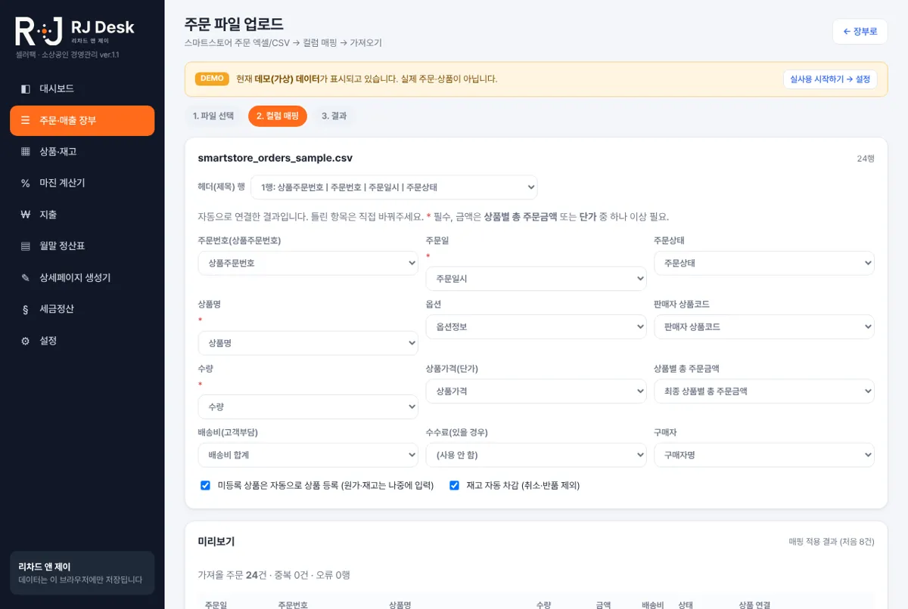
Task: Open the 대시보드 menu item
Action: [x=82, y=89]
